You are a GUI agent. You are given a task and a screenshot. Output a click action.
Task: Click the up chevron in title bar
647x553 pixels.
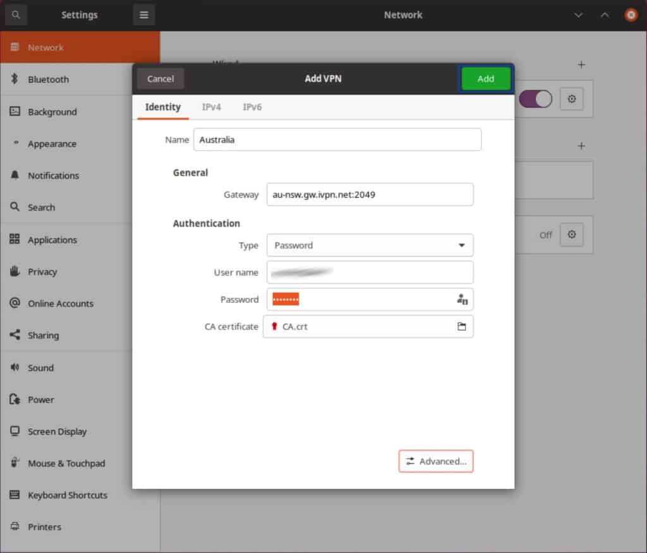[x=605, y=15]
